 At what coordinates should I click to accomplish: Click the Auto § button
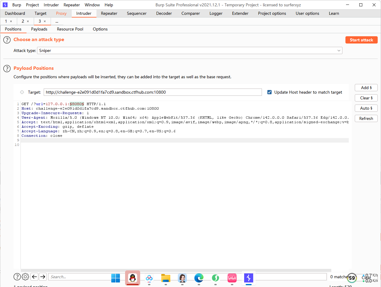tap(366, 108)
